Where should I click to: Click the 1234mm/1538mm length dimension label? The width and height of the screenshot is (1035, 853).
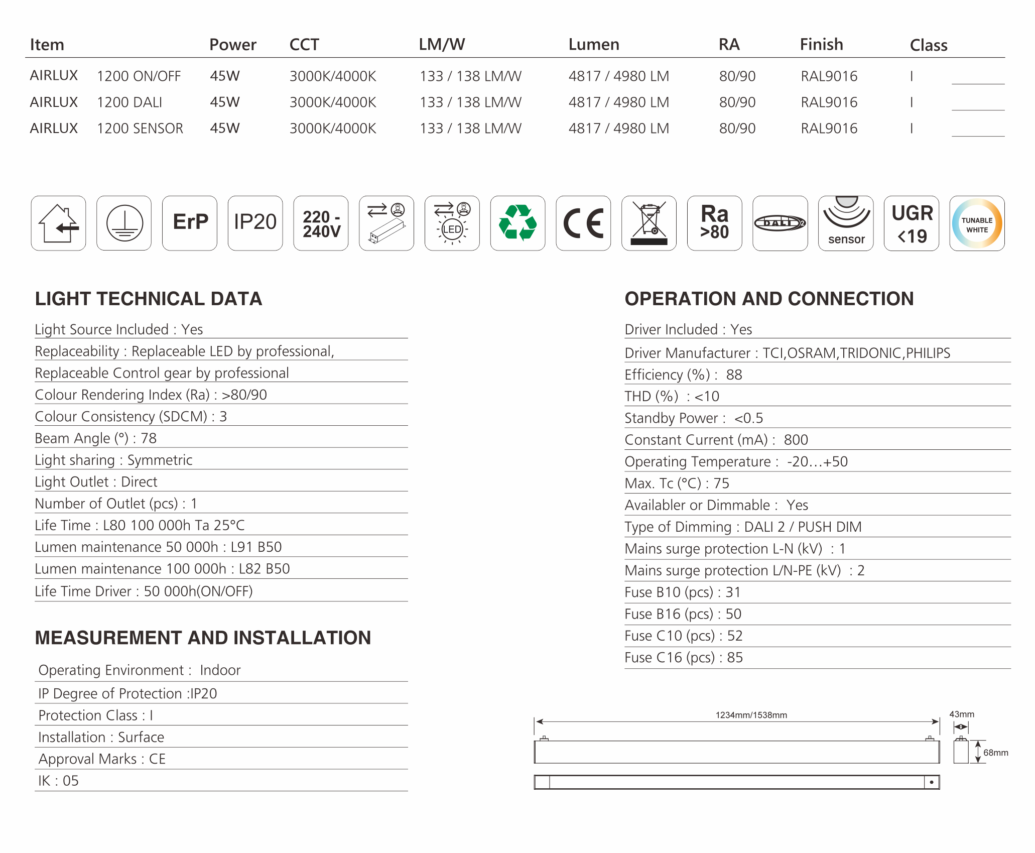[x=751, y=715]
